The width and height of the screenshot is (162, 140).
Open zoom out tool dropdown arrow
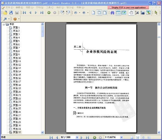pyautogui.click(x=80, y=13)
